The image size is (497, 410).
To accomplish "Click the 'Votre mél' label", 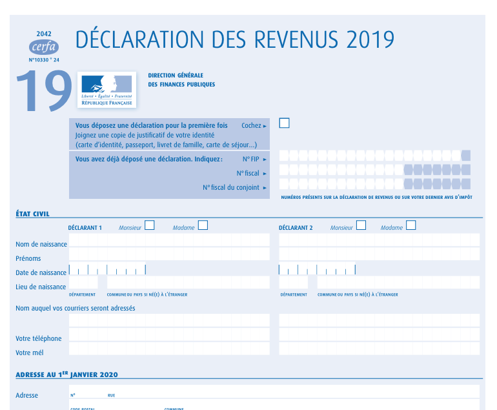I will coord(30,353).
